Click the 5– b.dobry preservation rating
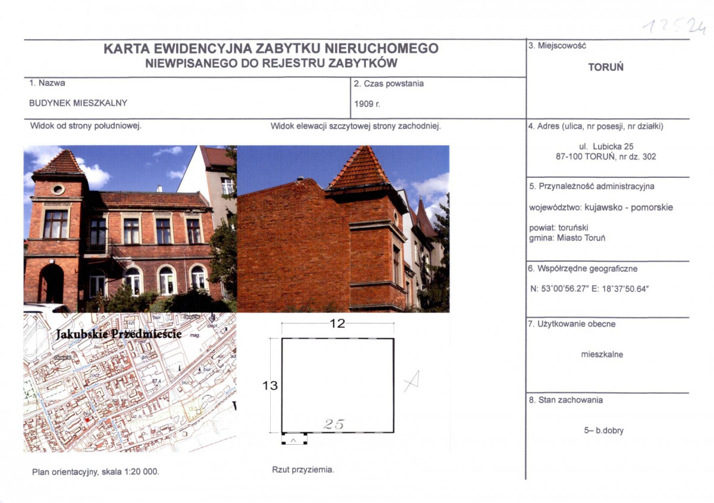714x503 pixels. (603, 431)
